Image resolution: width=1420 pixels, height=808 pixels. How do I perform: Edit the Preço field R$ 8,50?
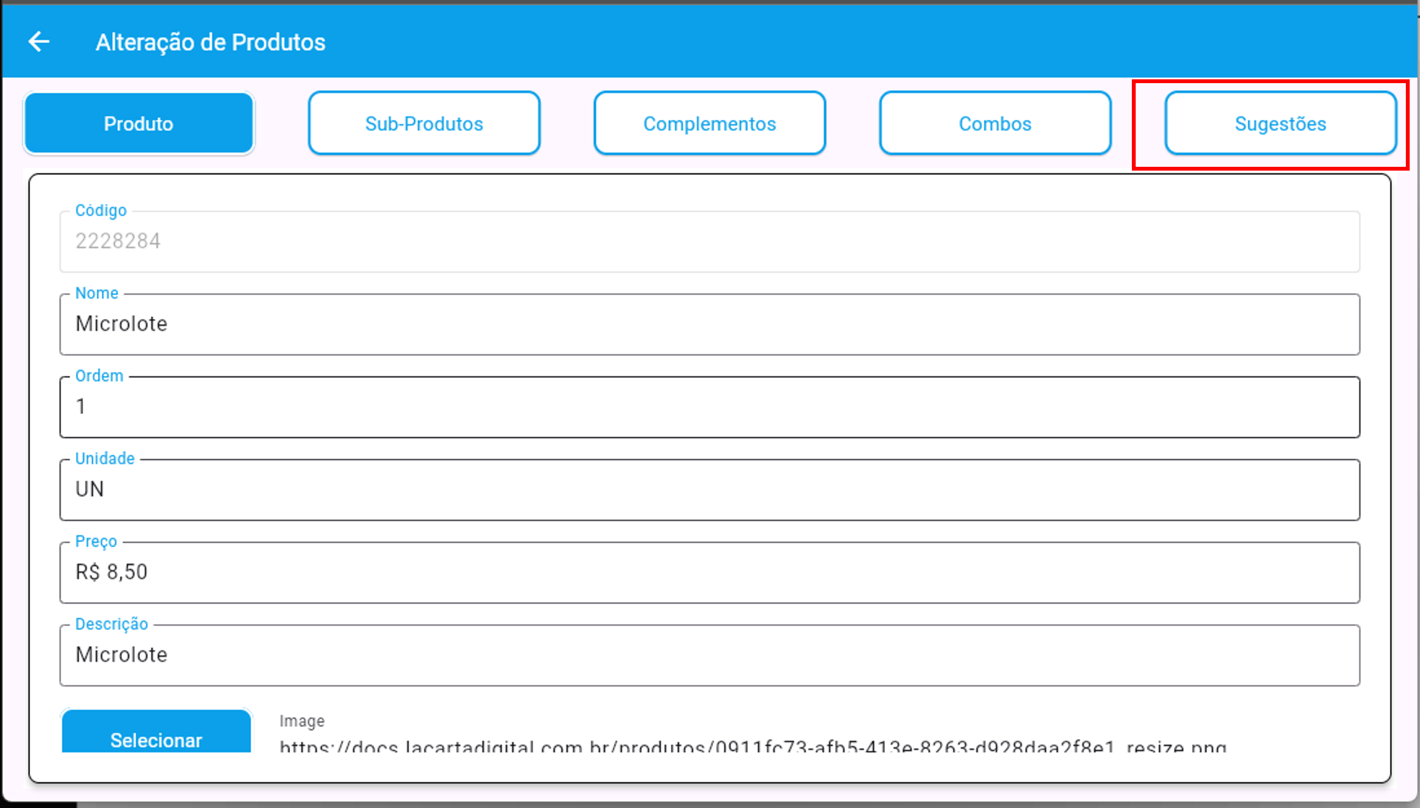(709, 572)
